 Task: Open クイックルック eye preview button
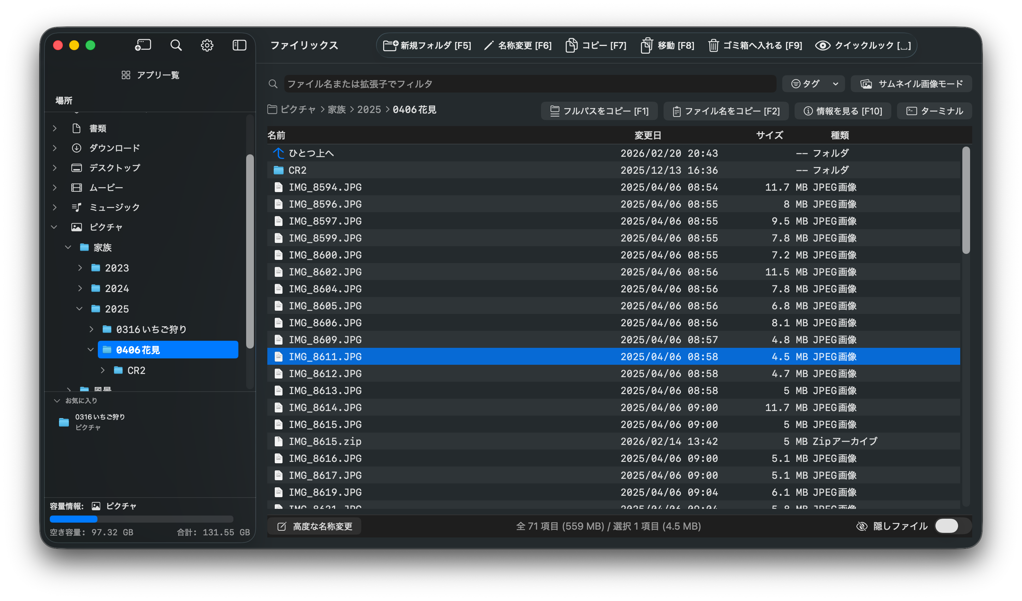863,46
